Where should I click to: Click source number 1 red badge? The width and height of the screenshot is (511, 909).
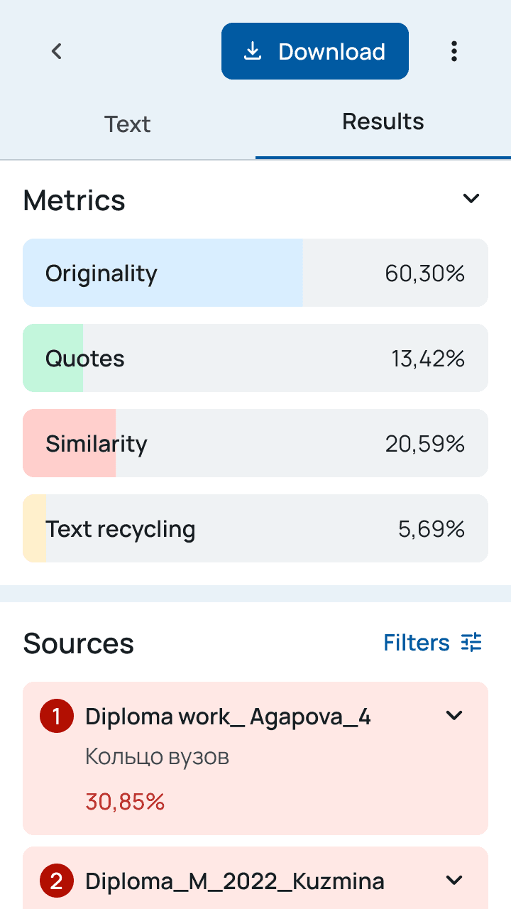[x=56, y=717]
